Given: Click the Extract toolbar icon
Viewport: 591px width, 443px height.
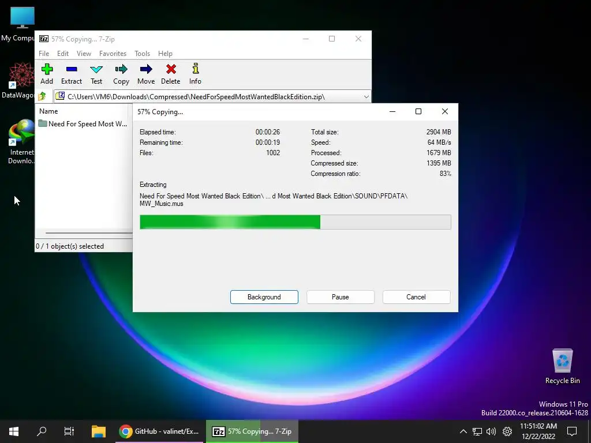Looking at the screenshot, I should [71, 74].
